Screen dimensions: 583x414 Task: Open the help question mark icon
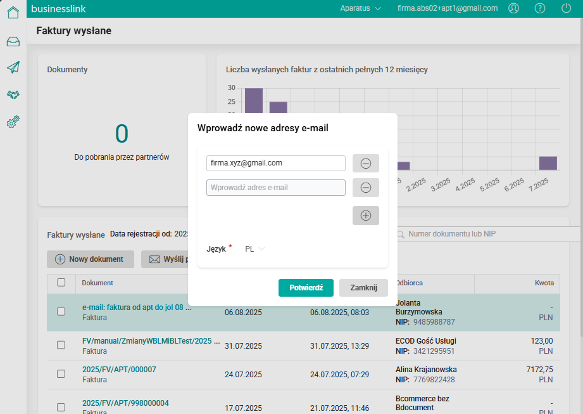[540, 8]
